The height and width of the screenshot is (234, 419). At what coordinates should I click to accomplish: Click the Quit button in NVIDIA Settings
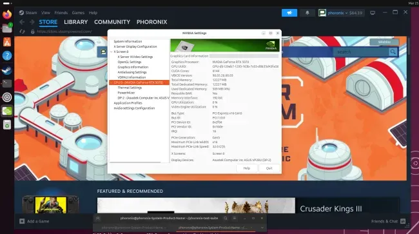(269, 168)
